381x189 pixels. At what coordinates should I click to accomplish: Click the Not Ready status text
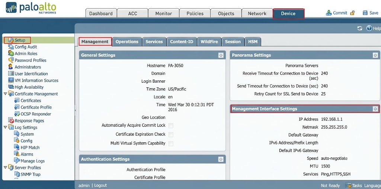(x=330, y=186)
